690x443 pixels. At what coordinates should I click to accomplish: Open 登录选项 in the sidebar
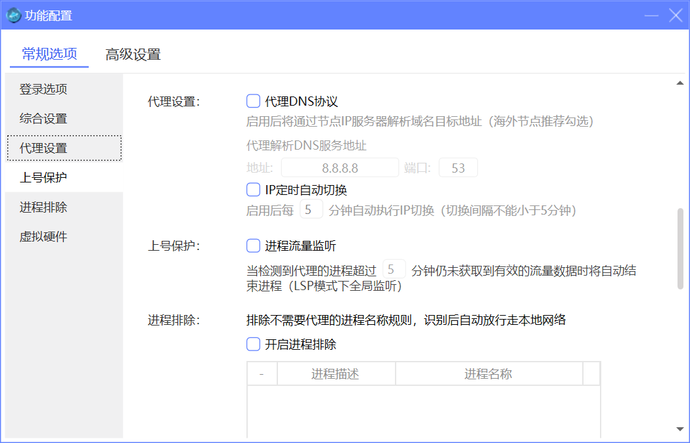pyautogui.click(x=43, y=89)
